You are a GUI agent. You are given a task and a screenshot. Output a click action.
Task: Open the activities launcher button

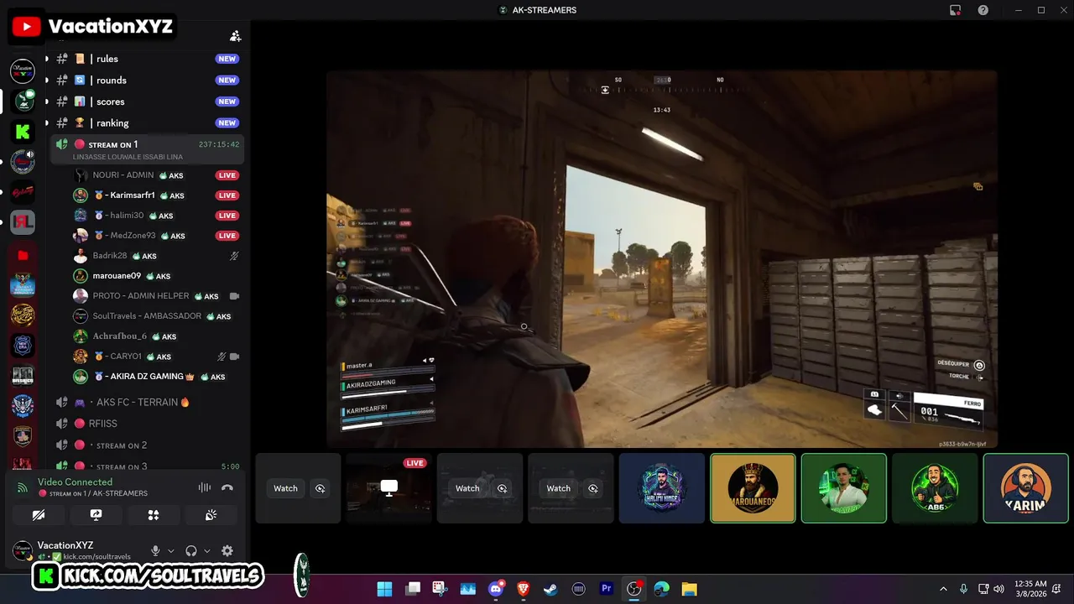[x=154, y=515]
